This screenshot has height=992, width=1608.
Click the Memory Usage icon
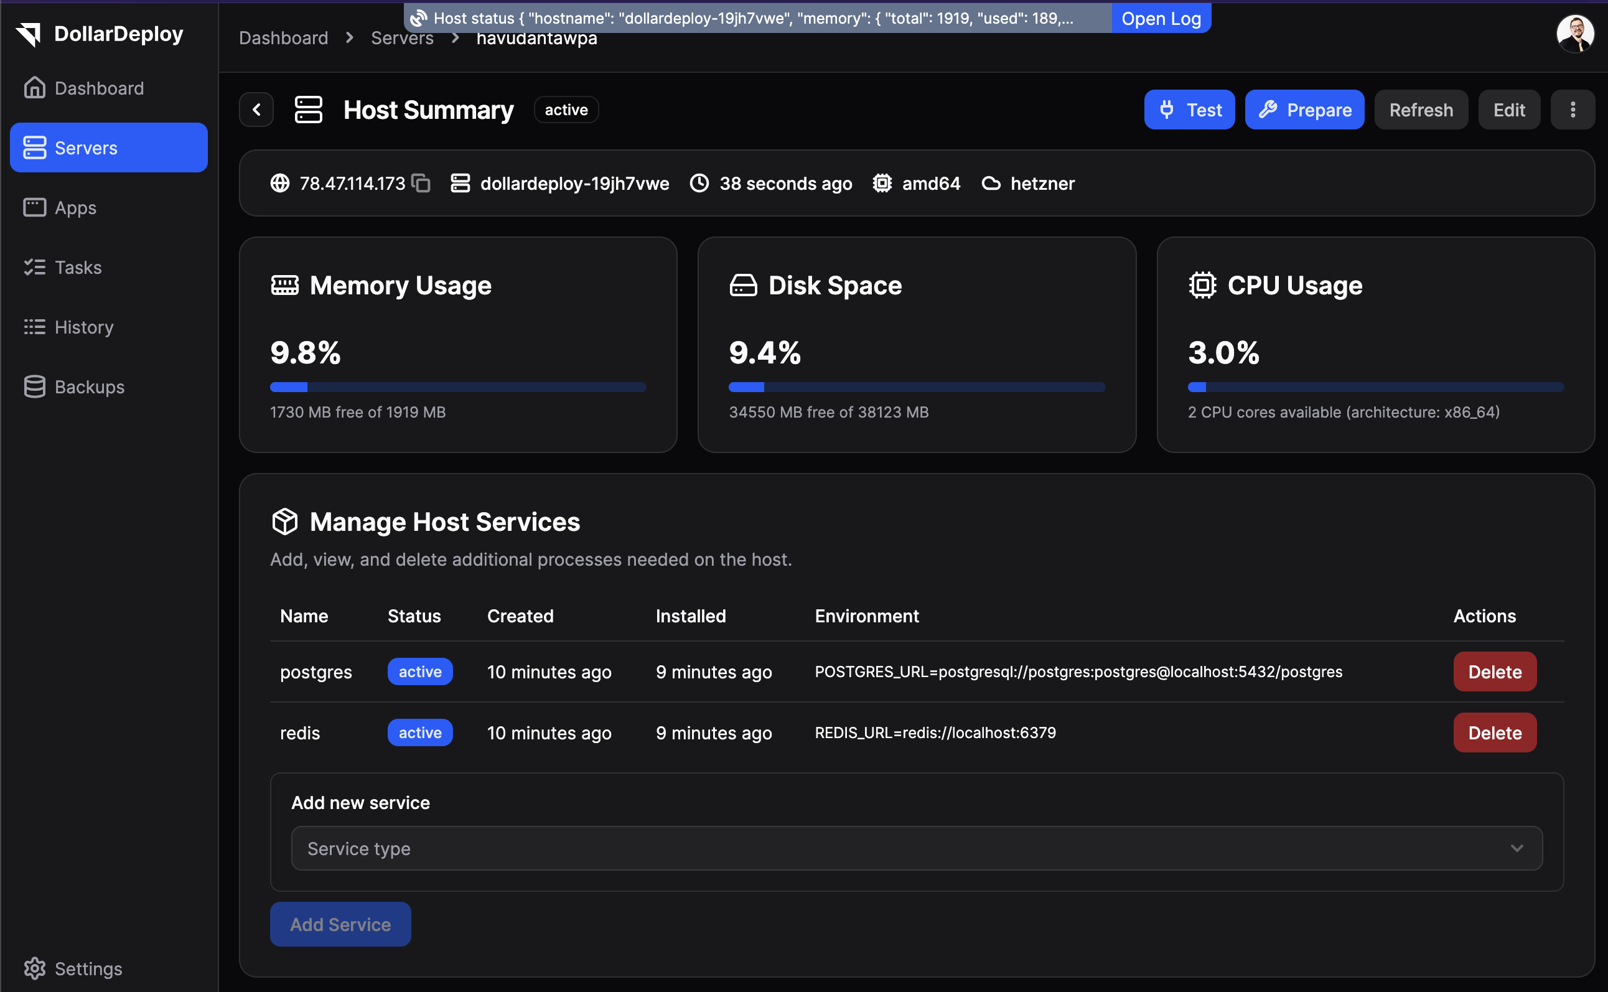tap(285, 286)
